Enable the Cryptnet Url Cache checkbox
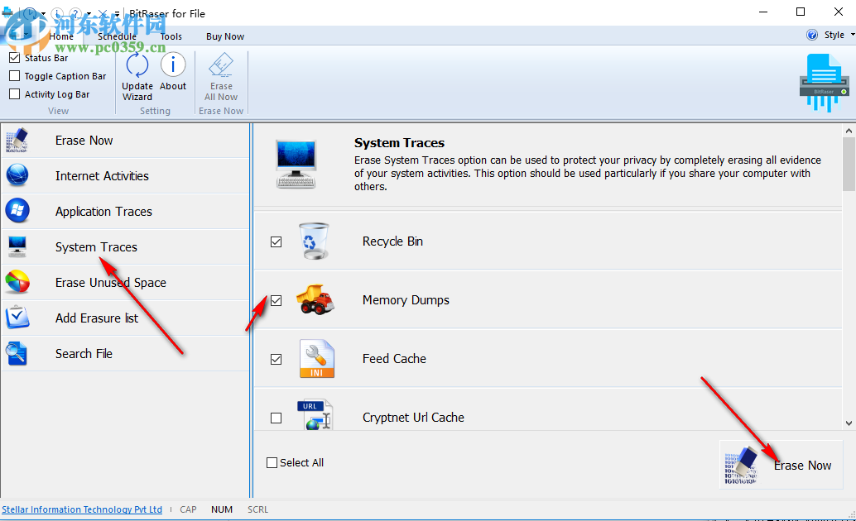Screen dimensions: 856x521 276,418
